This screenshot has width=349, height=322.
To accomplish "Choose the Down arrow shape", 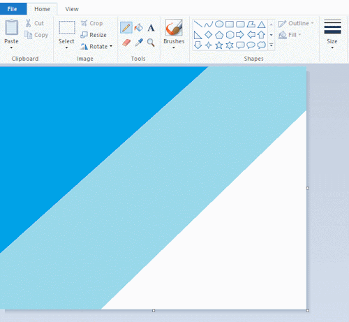I will coord(198,45).
